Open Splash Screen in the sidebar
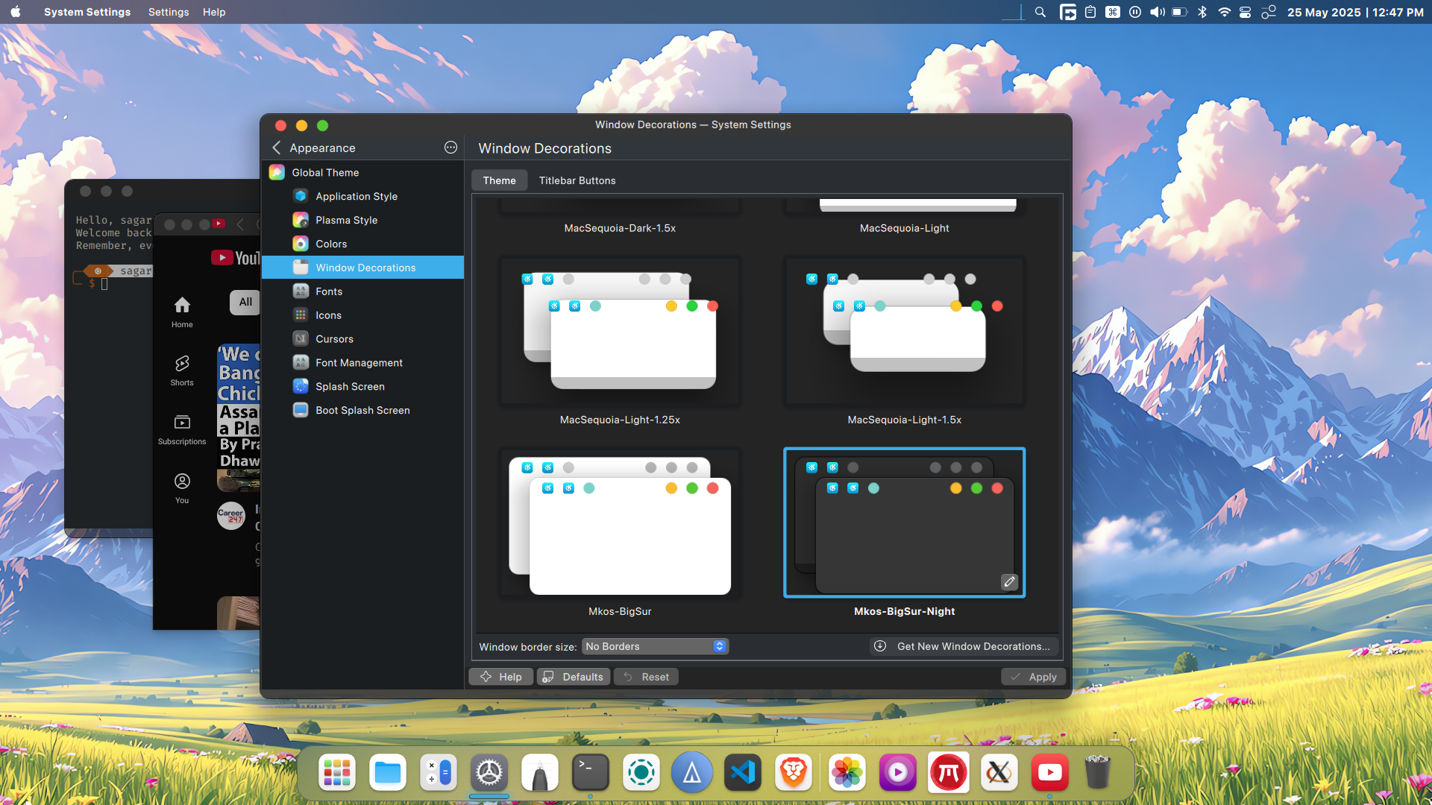Screen dimensions: 1432x805 350,386
